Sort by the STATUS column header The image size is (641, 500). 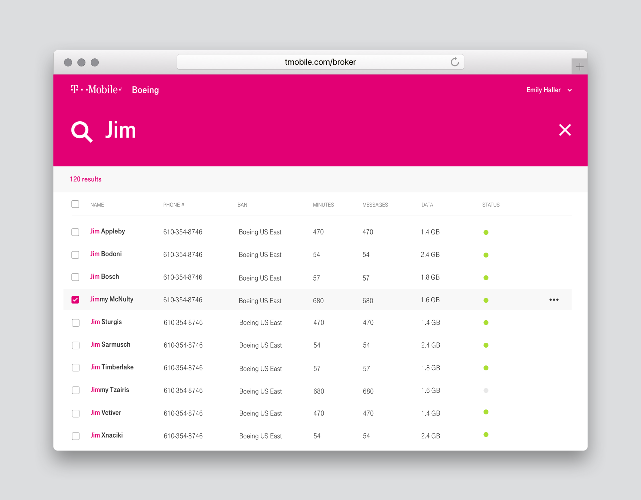[x=491, y=205]
